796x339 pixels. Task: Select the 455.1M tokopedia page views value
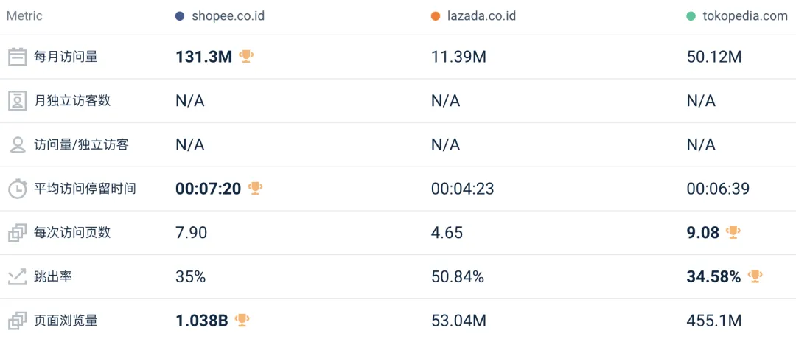(714, 321)
